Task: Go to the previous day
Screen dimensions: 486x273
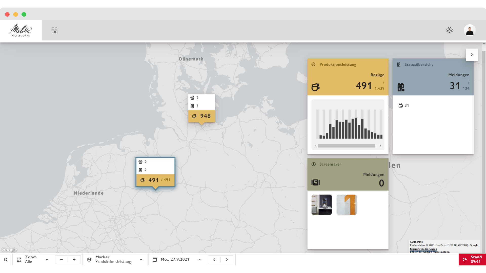Action: [214, 260]
